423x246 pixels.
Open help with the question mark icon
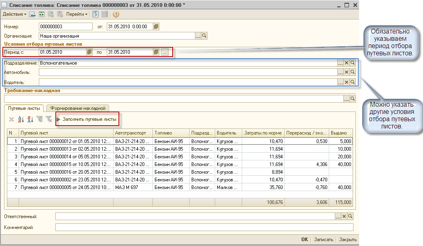[116, 14]
